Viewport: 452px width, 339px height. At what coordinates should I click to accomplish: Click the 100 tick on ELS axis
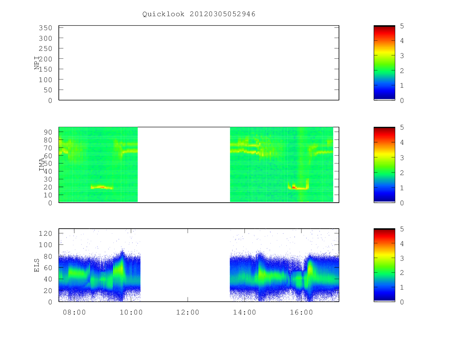tap(45, 245)
